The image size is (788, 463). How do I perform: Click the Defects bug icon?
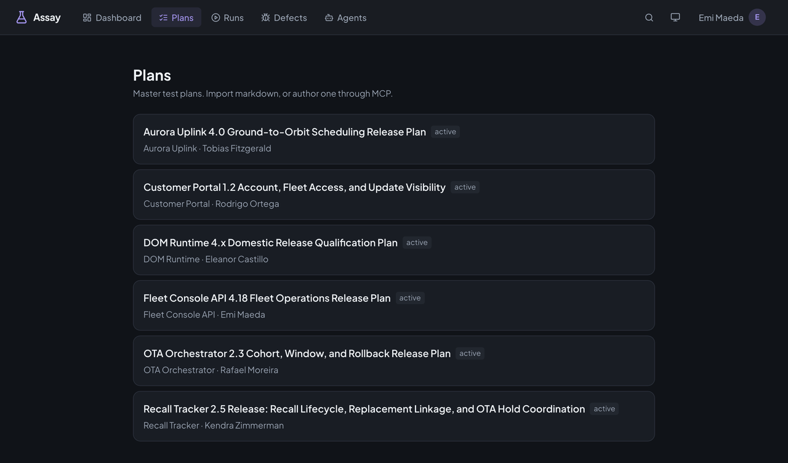point(265,17)
